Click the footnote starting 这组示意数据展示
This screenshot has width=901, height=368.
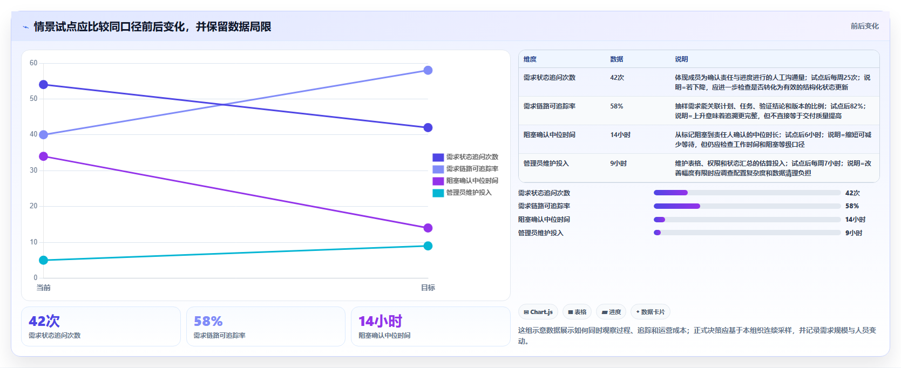[697, 336]
